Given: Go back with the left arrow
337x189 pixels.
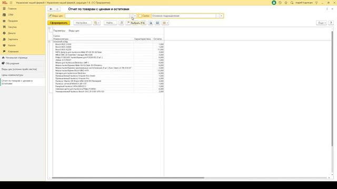Looking at the screenshot, I should tap(51, 9).
